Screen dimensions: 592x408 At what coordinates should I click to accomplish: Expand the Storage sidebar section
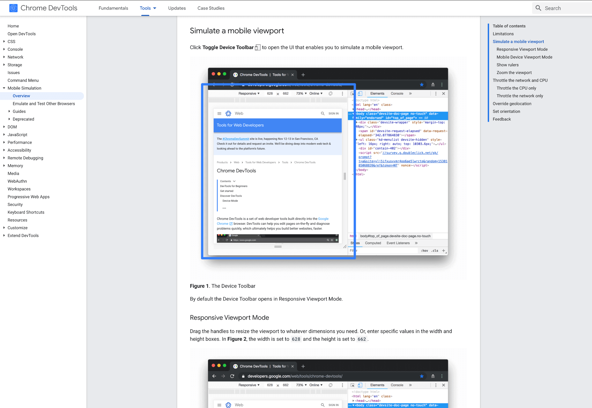tap(4, 65)
